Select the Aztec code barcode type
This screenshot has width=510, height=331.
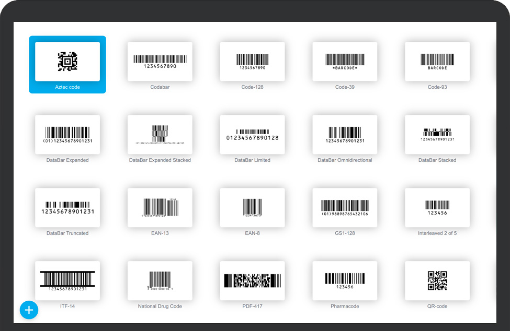[x=67, y=62]
